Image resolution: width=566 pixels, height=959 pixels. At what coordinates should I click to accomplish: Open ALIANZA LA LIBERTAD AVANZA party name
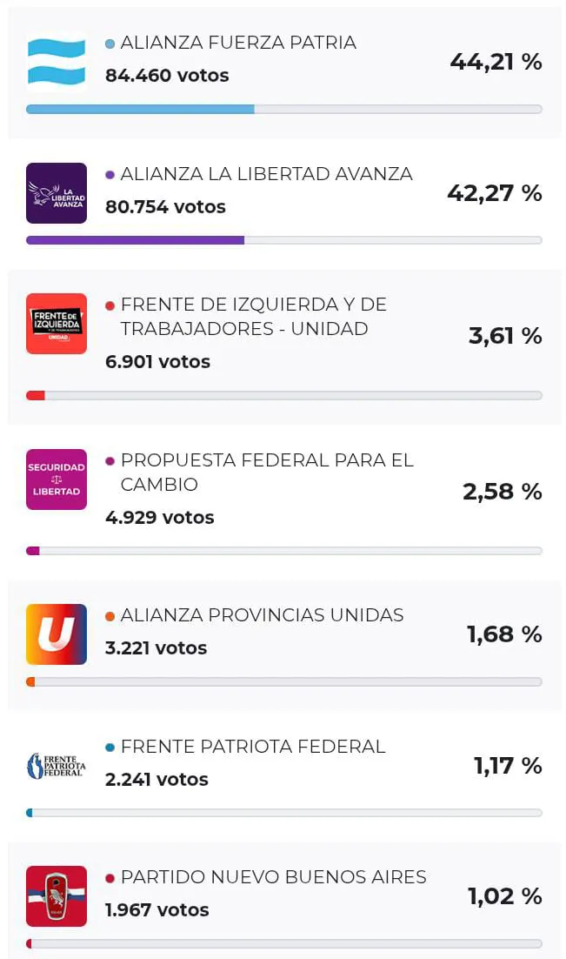(266, 174)
